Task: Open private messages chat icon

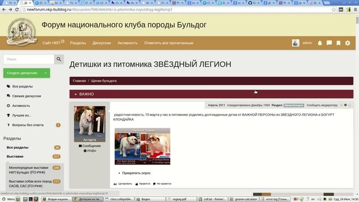Action: click(329, 43)
